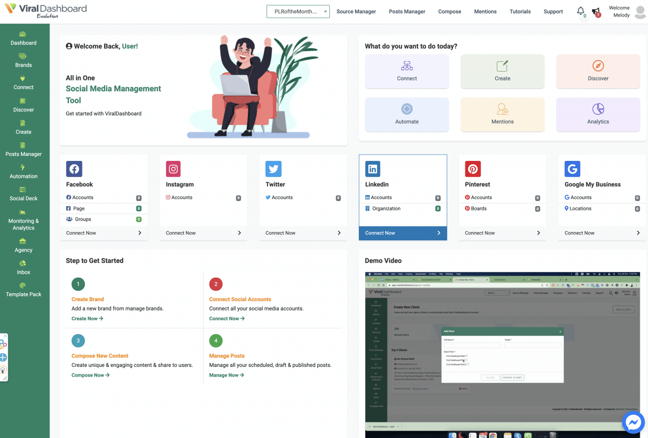Click the Compose Now link
This screenshot has height=438, width=648.
tap(90, 375)
